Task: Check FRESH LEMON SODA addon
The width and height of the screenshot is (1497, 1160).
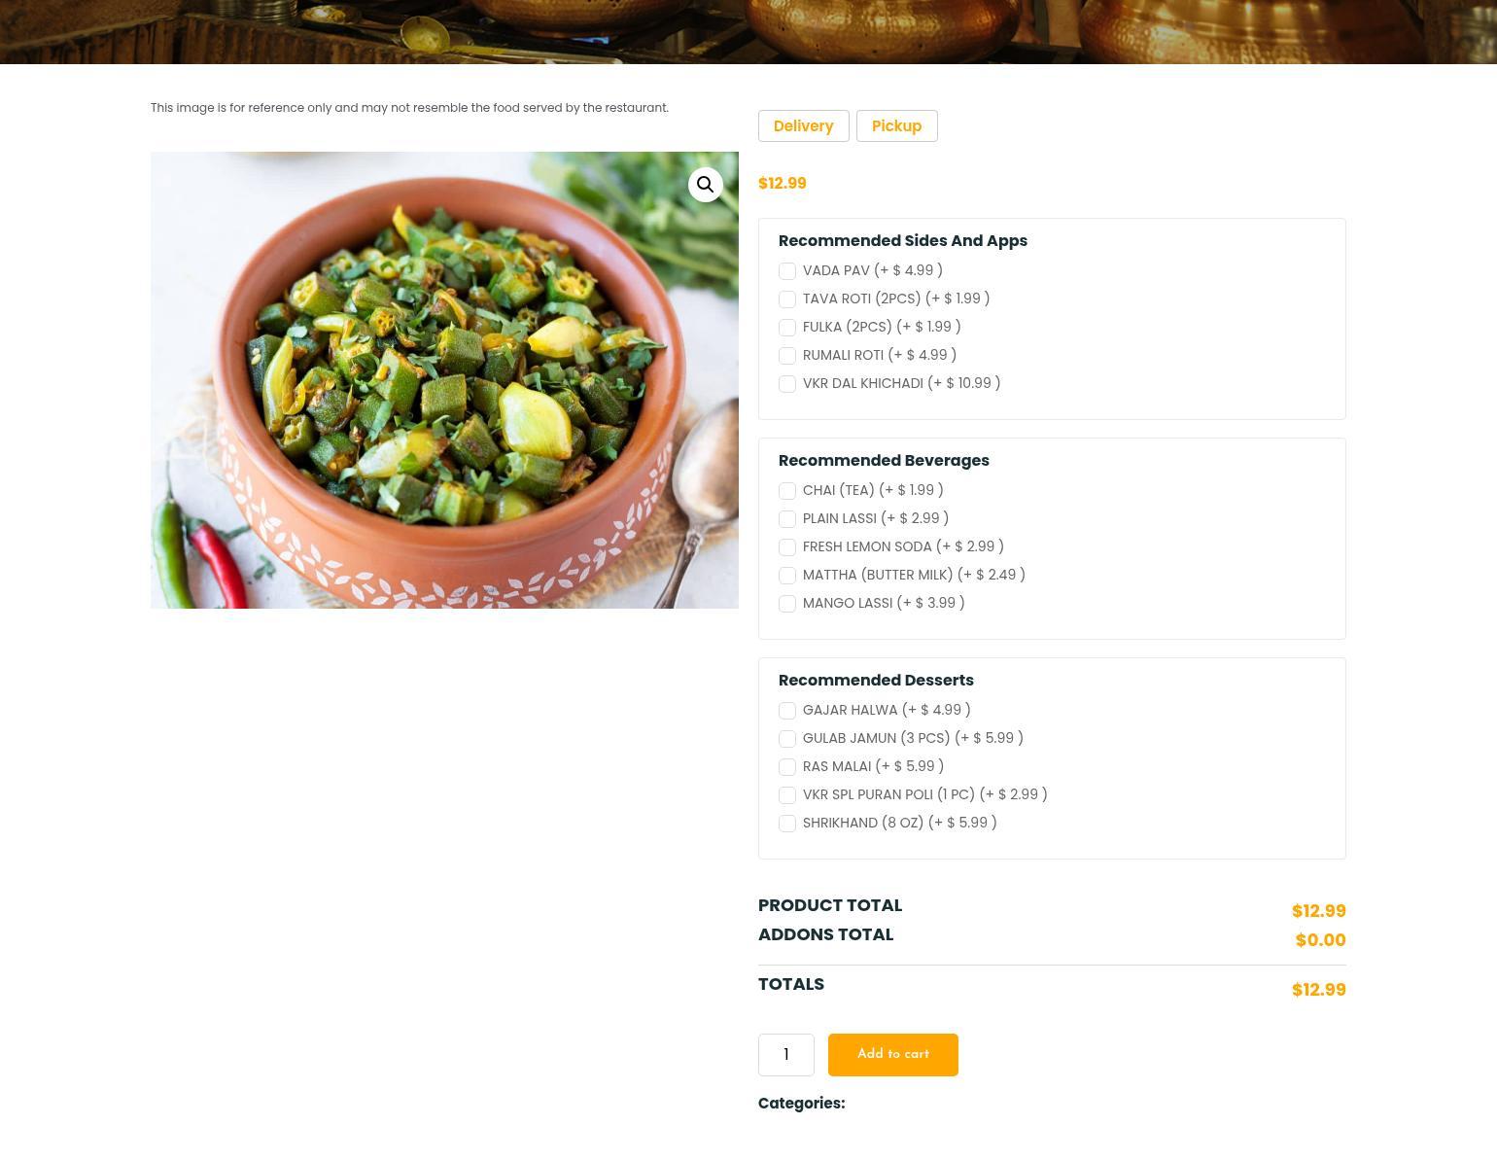Action: (787, 547)
